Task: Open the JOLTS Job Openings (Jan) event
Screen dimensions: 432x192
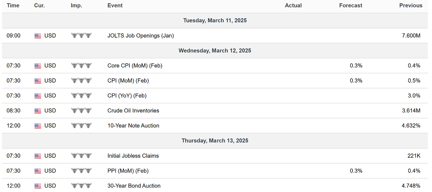Action: click(x=141, y=36)
